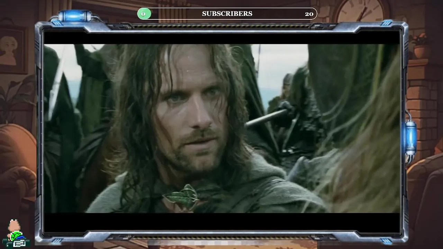The height and width of the screenshot is (249, 443).
Task: Click the movie video inside the frame
Action: pos(222,128)
